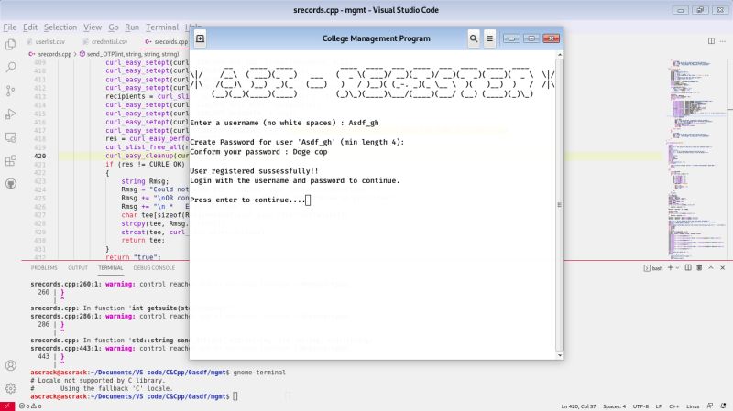The image size is (733, 411).
Task: Click the search icon in College Management Program window
Action: [474, 38]
